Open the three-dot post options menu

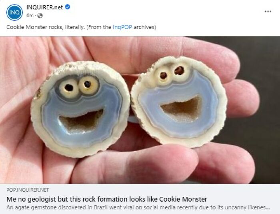tap(268, 12)
